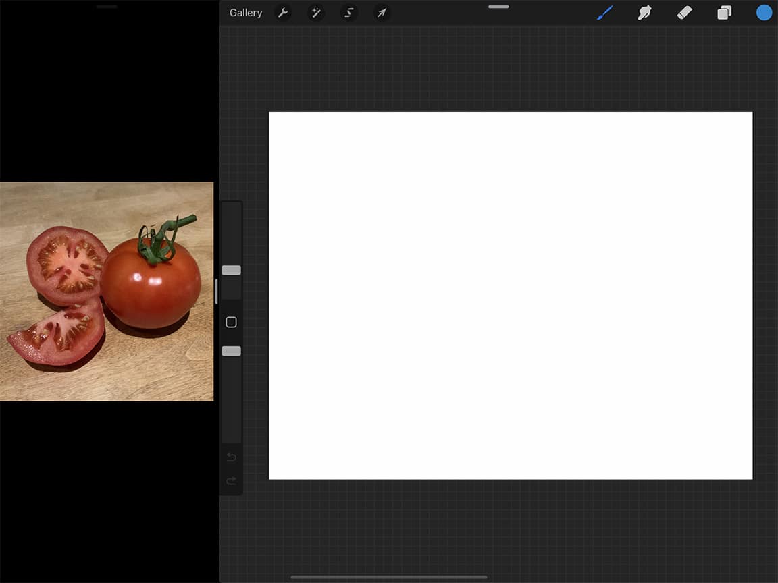
Task: Open the Actions menu with the wrench icon
Action: coord(284,12)
